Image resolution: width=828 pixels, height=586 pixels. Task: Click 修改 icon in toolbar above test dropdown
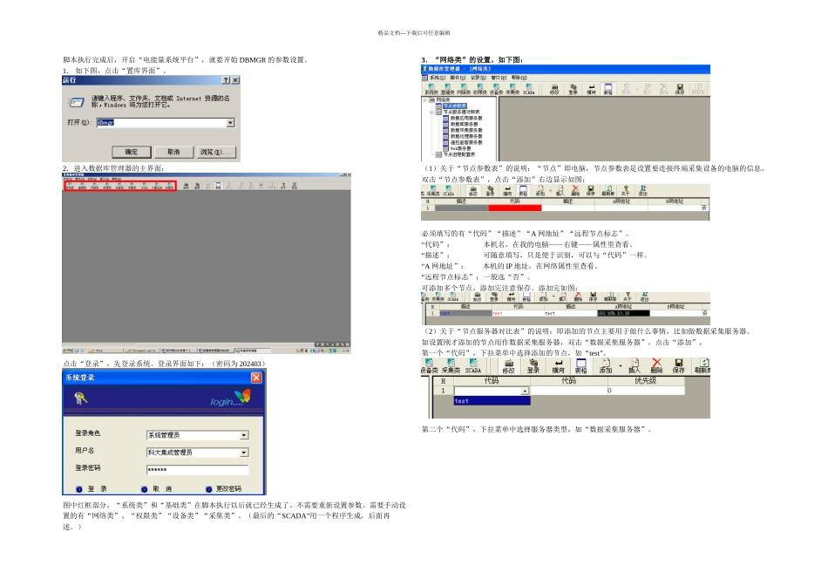click(x=508, y=366)
